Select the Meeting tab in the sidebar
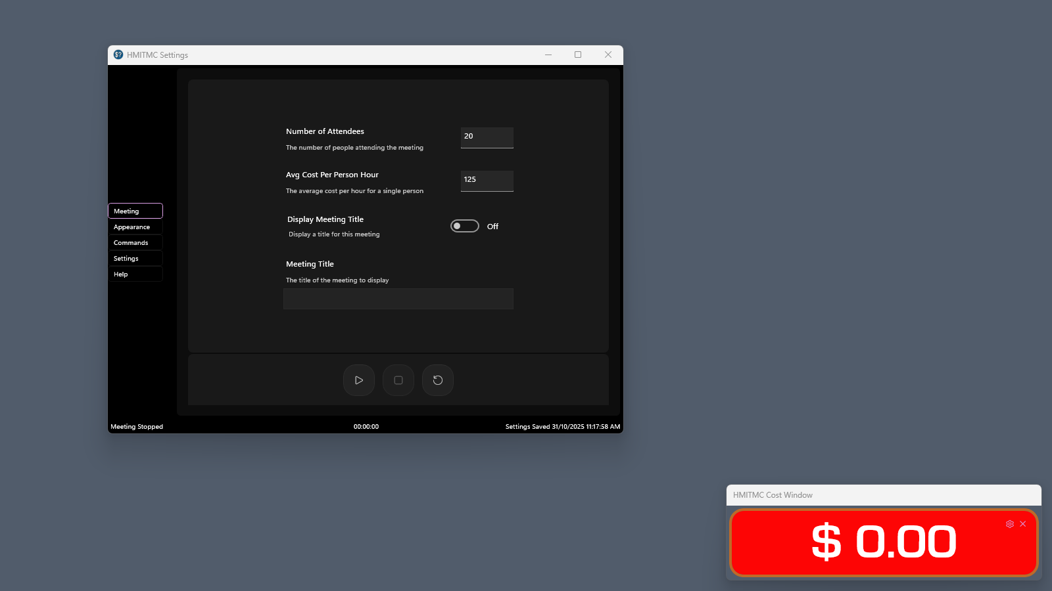The width and height of the screenshot is (1052, 591). click(x=135, y=211)
